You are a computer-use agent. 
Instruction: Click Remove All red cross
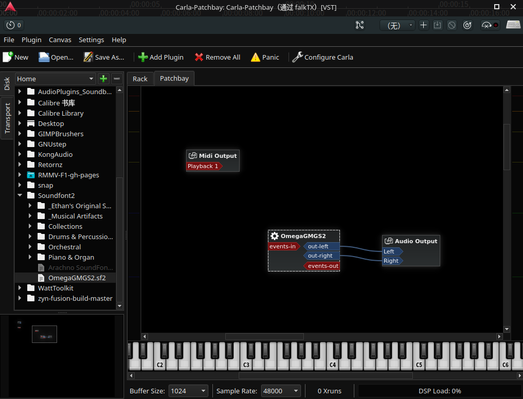coord(199,57)
